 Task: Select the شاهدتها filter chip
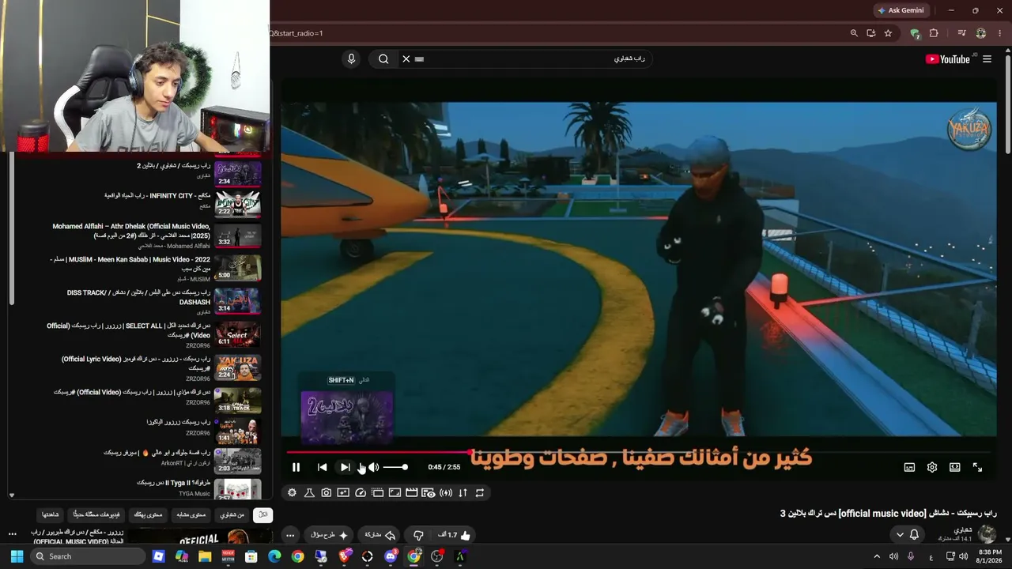(51, 514)
